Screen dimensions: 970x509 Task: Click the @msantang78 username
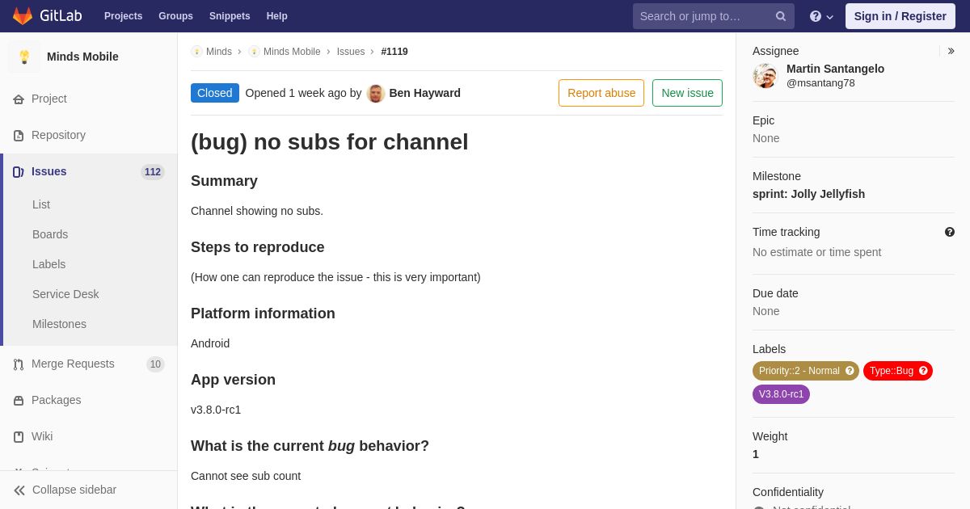point(820,82)
